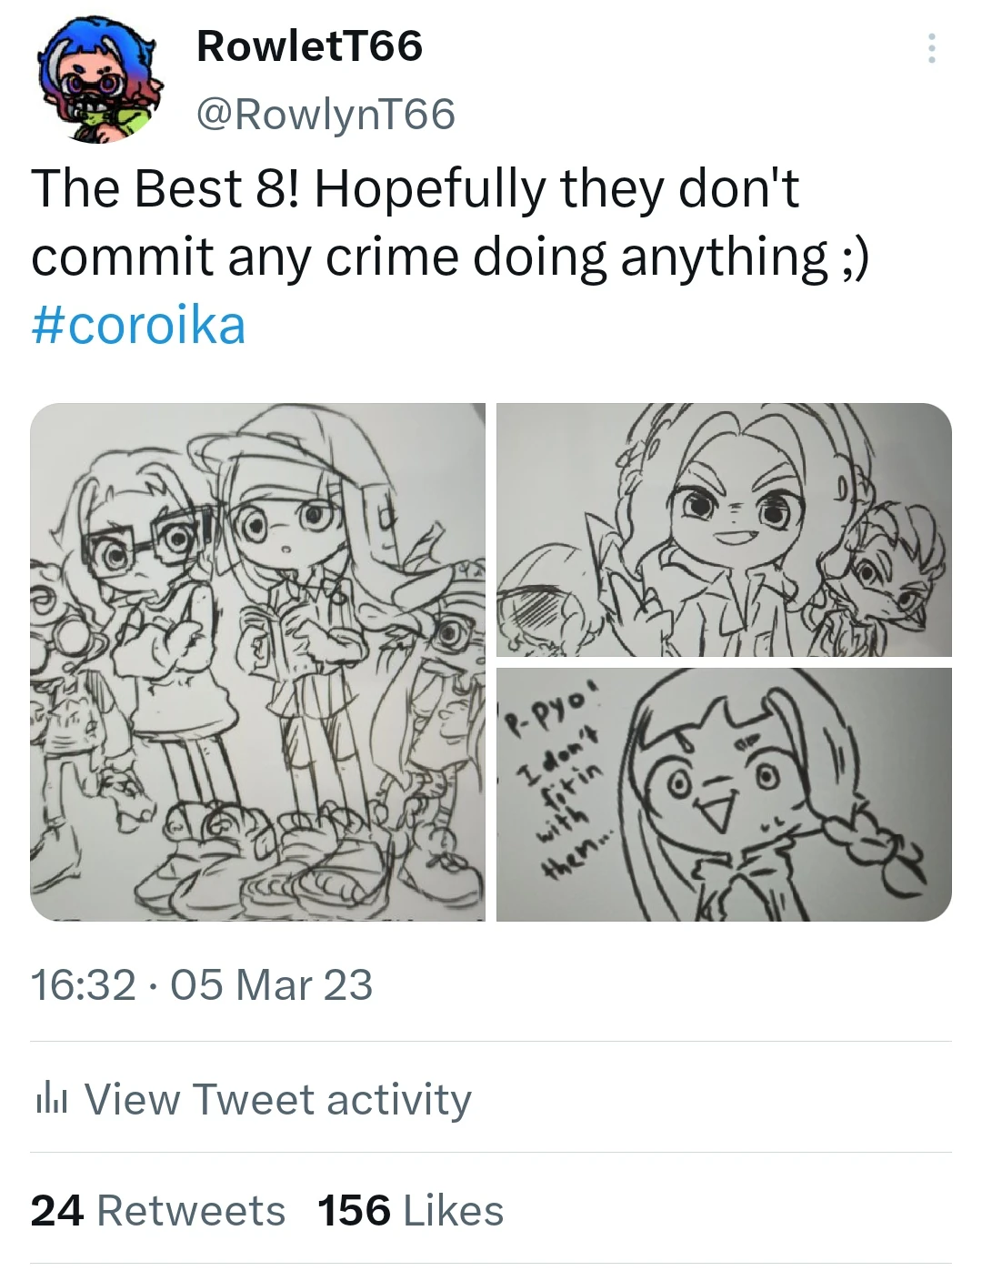Click the bar chart analytics icon

(x=55, y=1099)
